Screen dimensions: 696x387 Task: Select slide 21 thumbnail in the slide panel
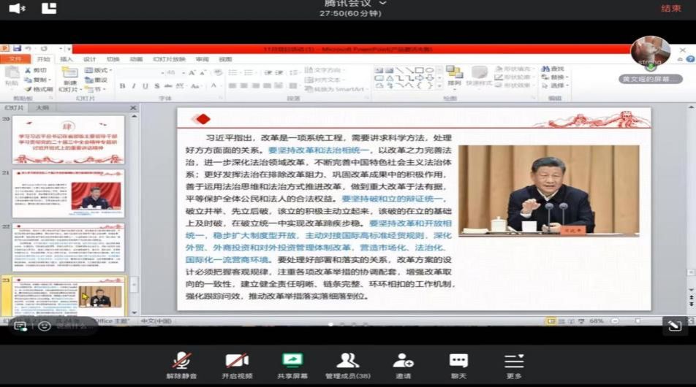pyautogui.click(x=68, y=193)
